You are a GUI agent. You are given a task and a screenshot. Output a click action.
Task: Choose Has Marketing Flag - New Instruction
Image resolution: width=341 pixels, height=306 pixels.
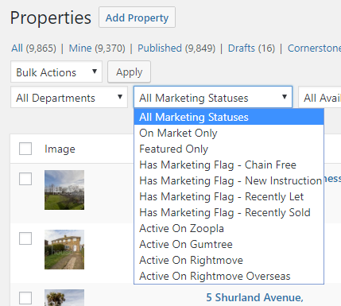[x=229, y=180]
